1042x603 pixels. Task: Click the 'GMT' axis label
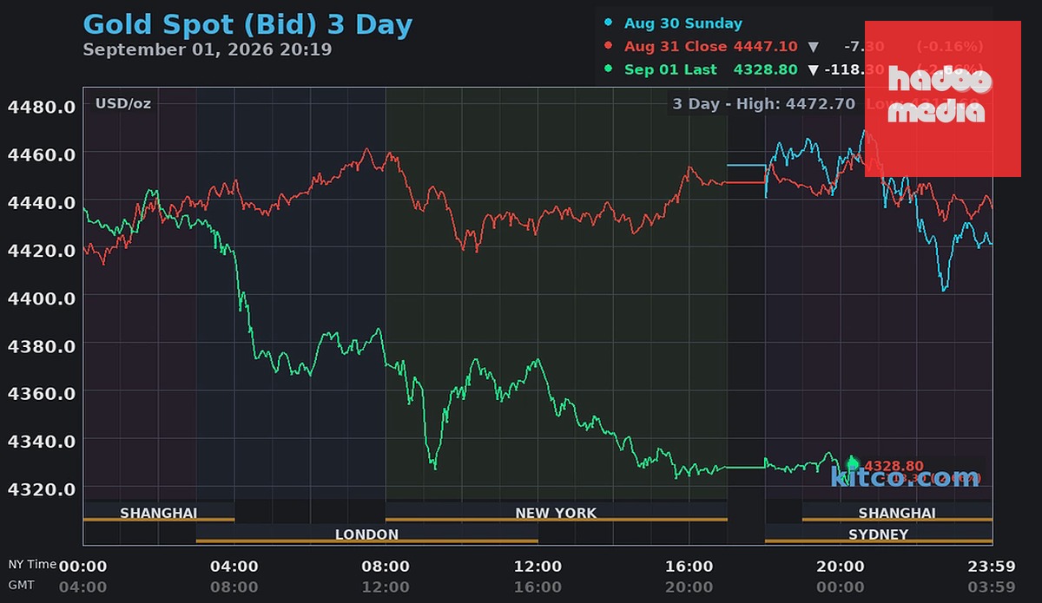coord(21,585)
